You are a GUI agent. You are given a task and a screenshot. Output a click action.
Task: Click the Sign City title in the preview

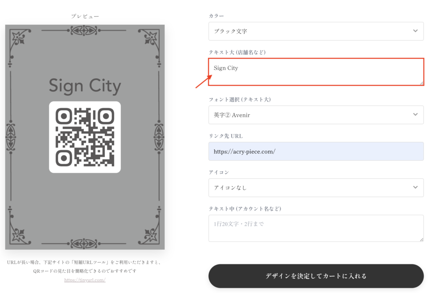point(85,86)
